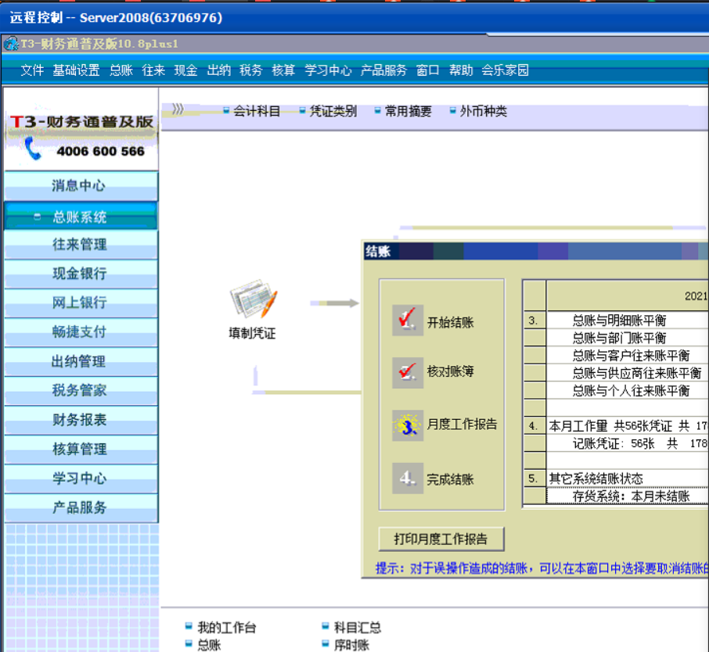The image size is (709, 652).
Task: Open 财务报表 in the sidebar
Action: pos(81,419)
